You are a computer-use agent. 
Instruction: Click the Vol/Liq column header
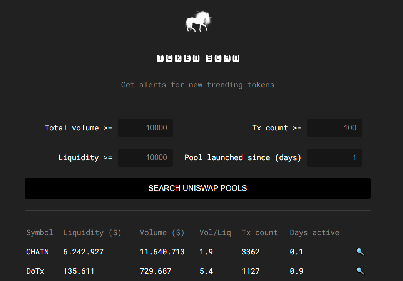pyautogui.click(x=215, y=232)
